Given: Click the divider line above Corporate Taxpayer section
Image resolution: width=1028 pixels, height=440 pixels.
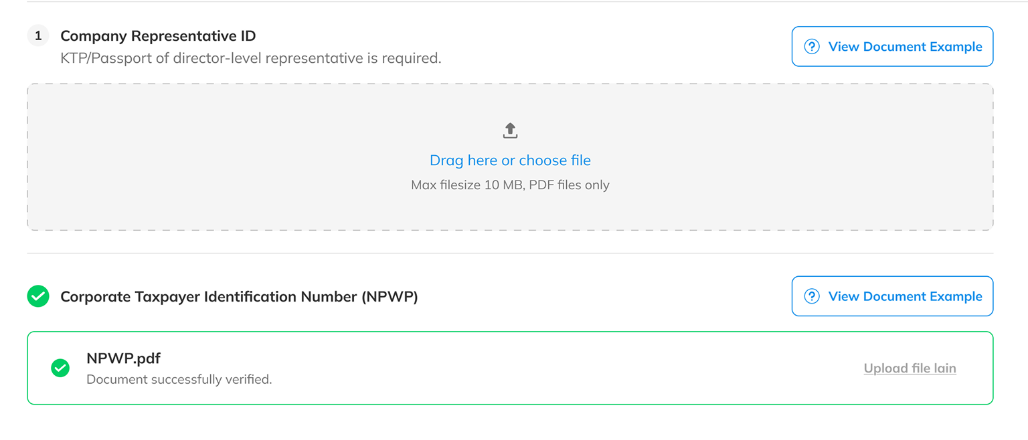Looking at the screenshot, I should point(510,253).
